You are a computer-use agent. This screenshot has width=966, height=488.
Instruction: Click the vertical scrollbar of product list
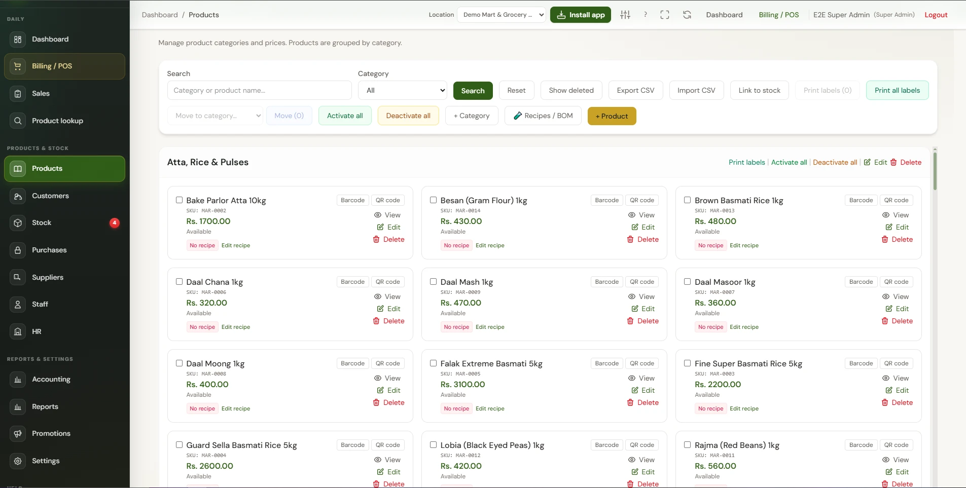(x=935, y=171)
